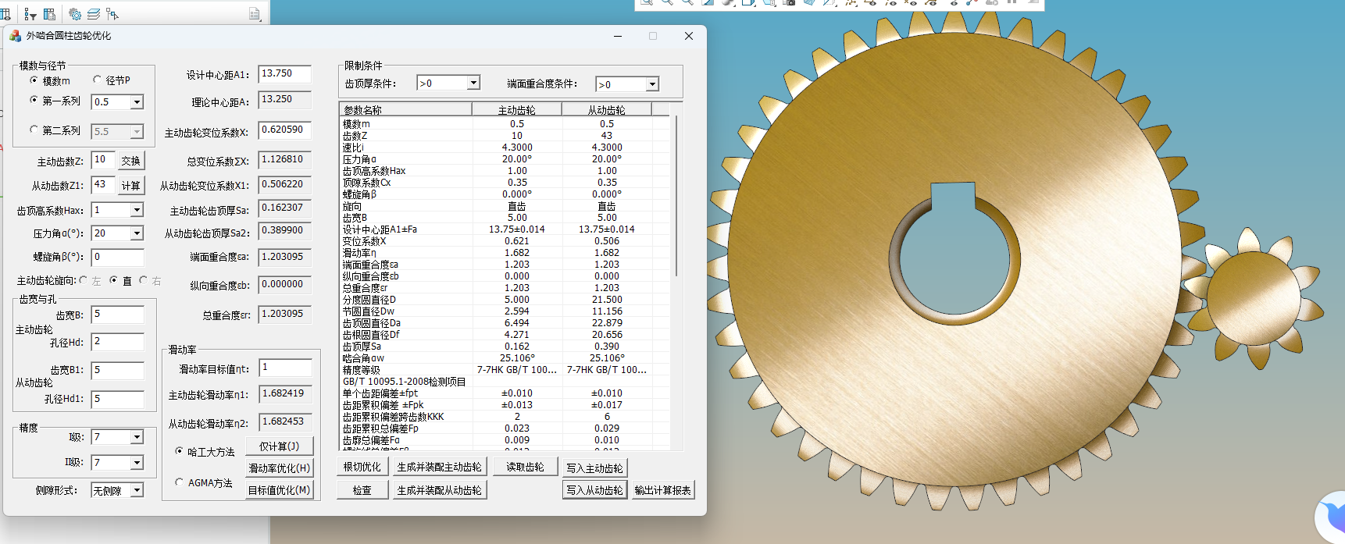
Task: Select the 啮合角αw row in table
Action: click(505, 357)
